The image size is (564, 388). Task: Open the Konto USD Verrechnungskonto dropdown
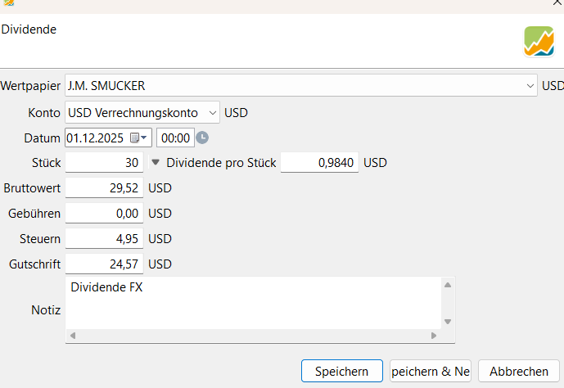[212, 112]
